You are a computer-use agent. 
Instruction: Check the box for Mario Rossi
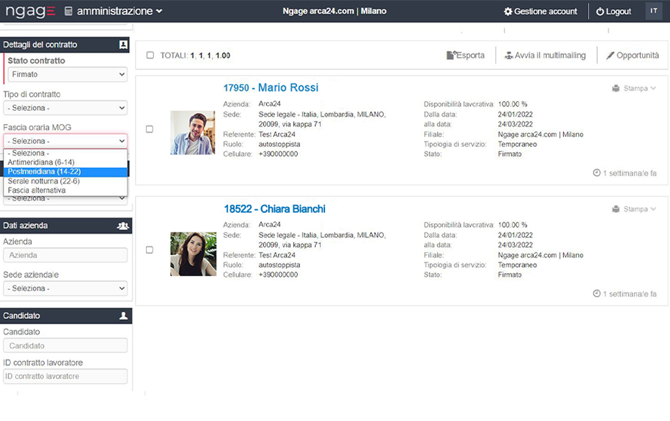coord(150,129)
